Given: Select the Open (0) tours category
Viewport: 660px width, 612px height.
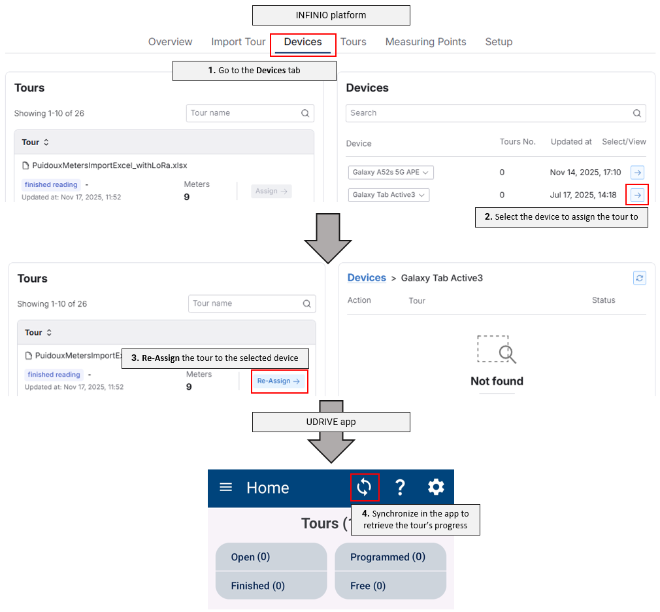Looking at the screenshot, I should click(x=271, y=557).
